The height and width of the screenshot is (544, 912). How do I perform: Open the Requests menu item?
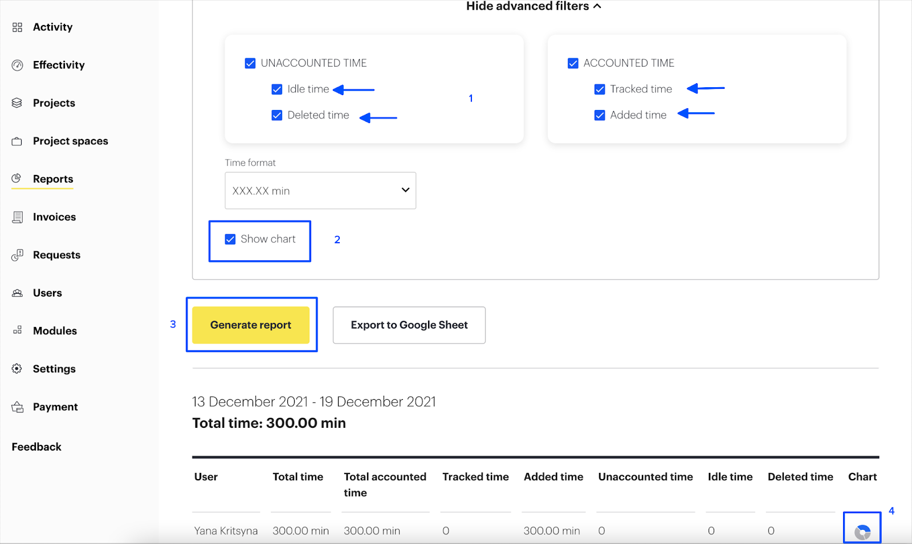[x=56, y=255]
